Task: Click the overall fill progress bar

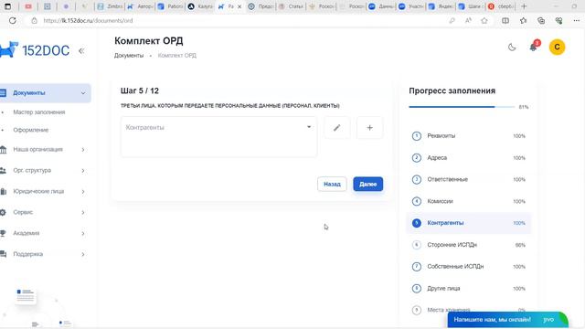Action: tap(462, 107)
